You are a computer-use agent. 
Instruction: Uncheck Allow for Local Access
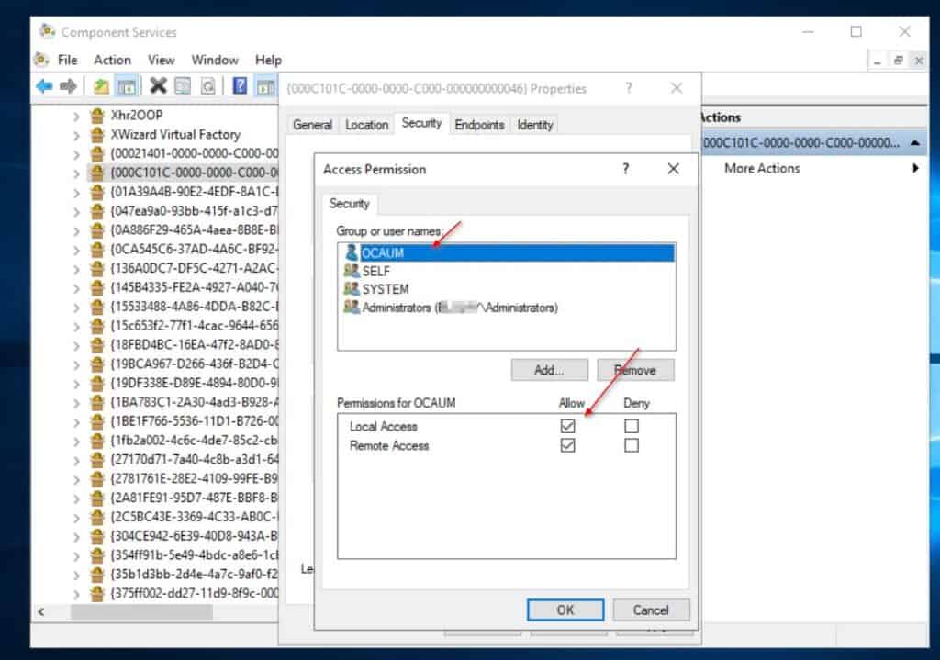point(567,426)
